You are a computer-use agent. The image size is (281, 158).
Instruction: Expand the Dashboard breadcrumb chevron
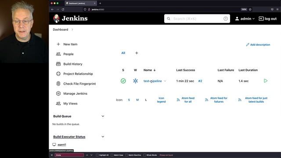pos(72,29)
